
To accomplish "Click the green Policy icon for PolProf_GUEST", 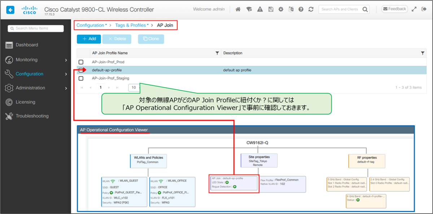I will coord(112,193).
